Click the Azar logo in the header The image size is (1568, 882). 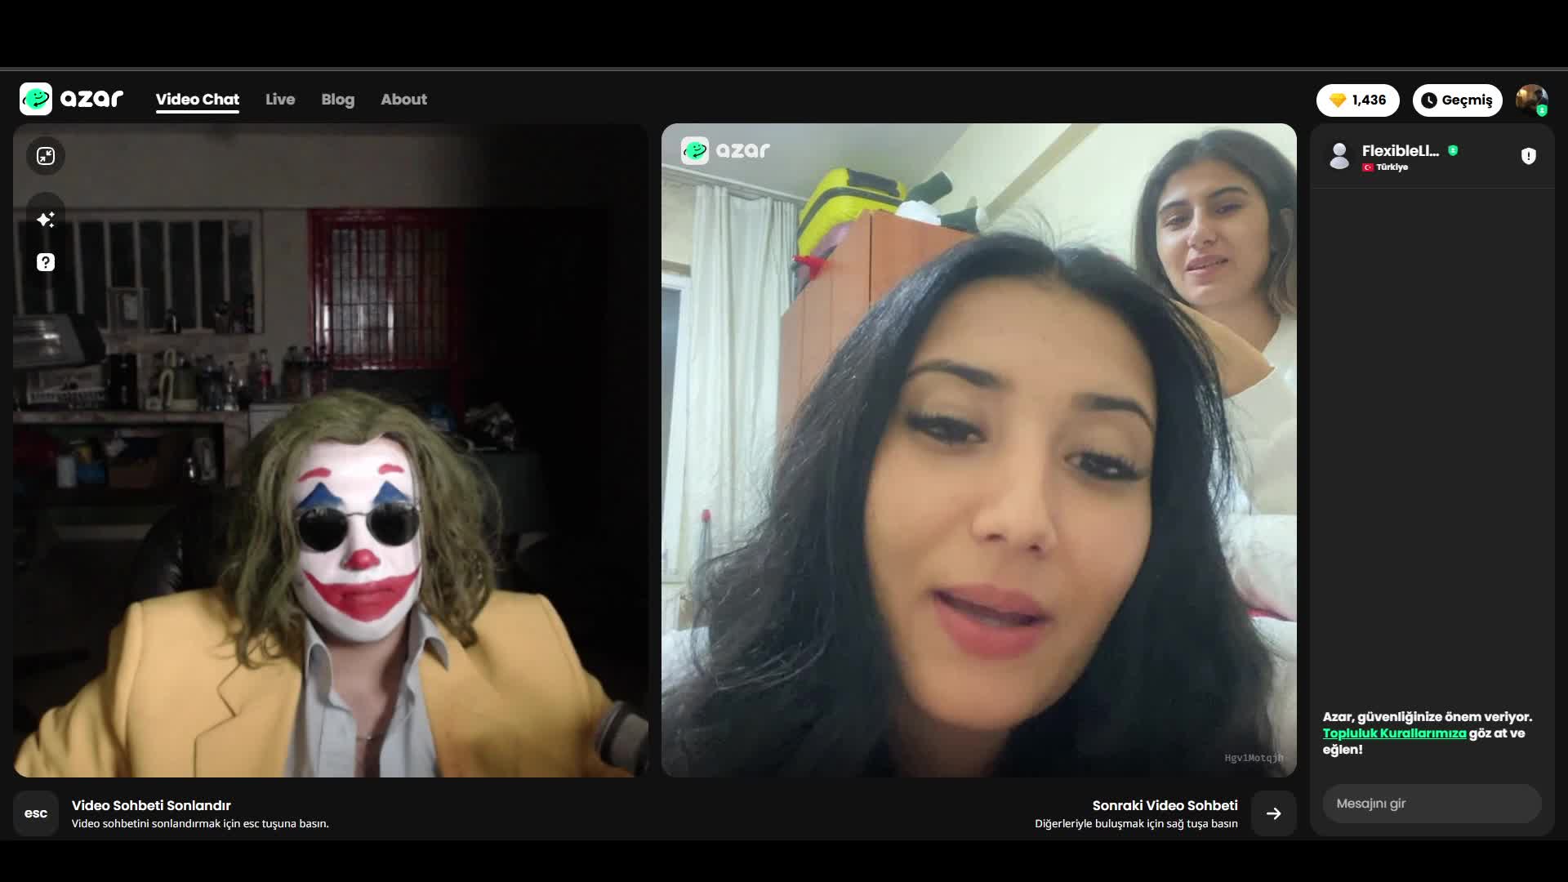click(x=71, y=99)
